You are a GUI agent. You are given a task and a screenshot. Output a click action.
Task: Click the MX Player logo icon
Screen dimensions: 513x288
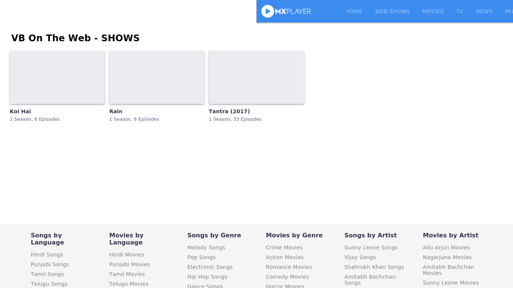tap(268, 11)
